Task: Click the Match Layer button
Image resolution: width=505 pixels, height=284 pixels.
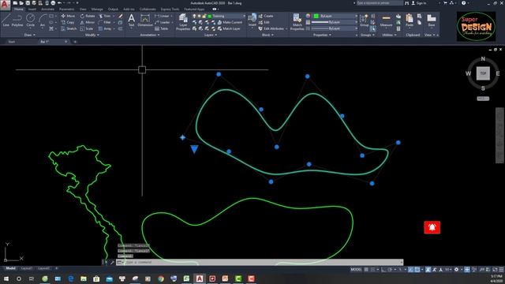Action: [229, 28]
